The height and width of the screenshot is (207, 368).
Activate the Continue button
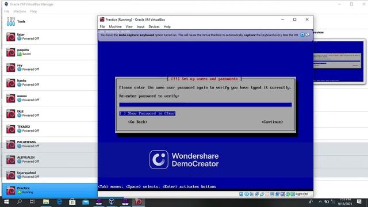272,122
